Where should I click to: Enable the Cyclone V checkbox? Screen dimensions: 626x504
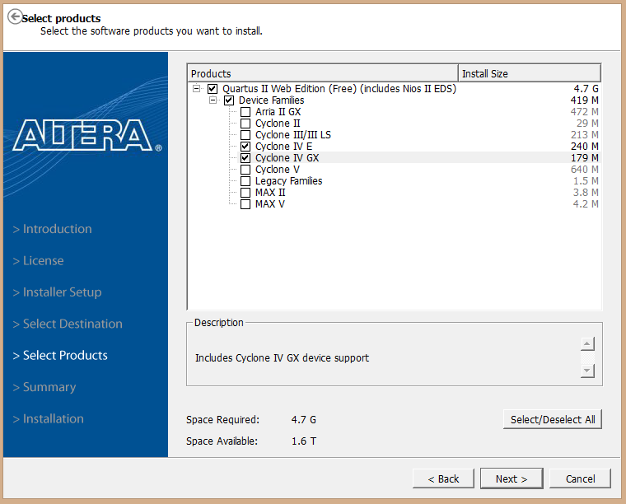(245, 170)
